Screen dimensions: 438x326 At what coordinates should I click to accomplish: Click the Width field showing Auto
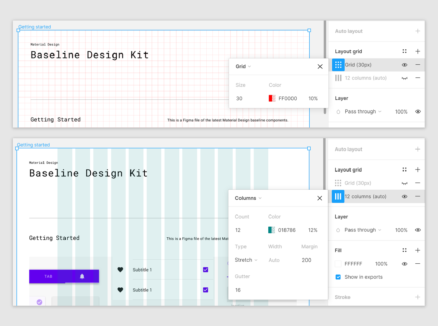[x=274, y=260]
